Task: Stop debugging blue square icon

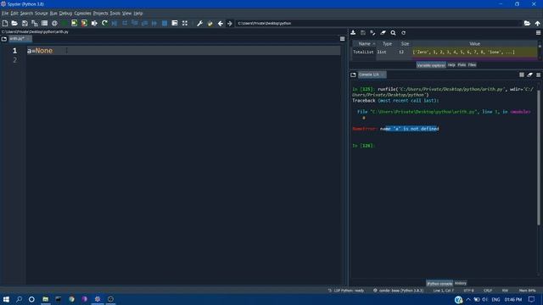Action: (165, 23)
